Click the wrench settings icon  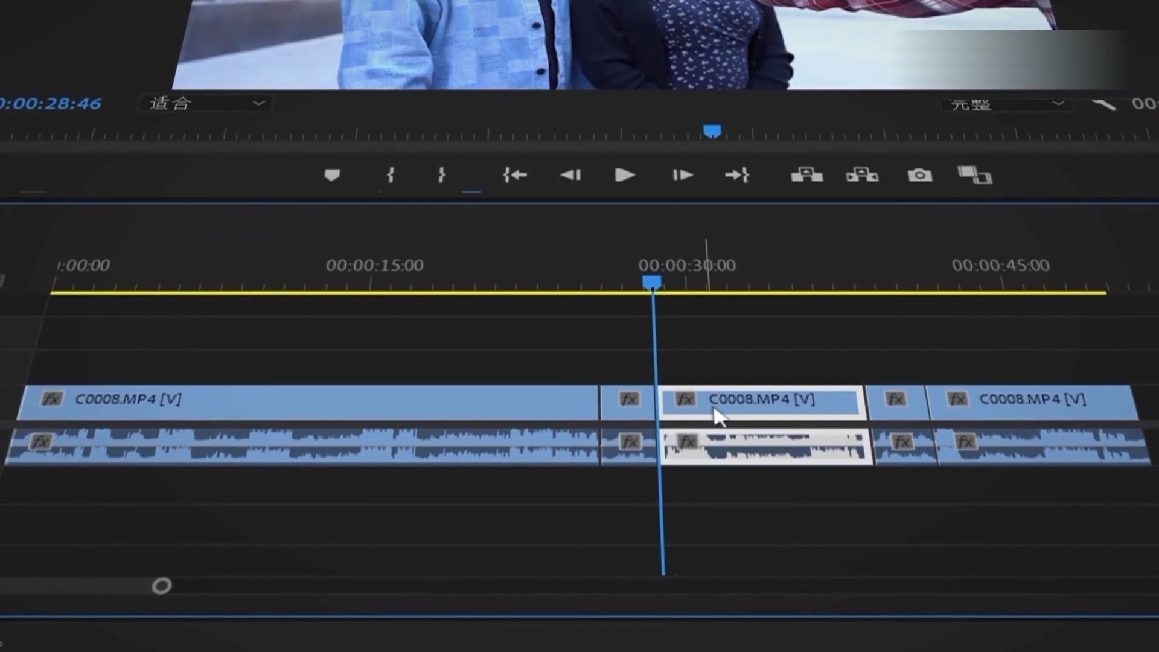(x=1103, y=104)
